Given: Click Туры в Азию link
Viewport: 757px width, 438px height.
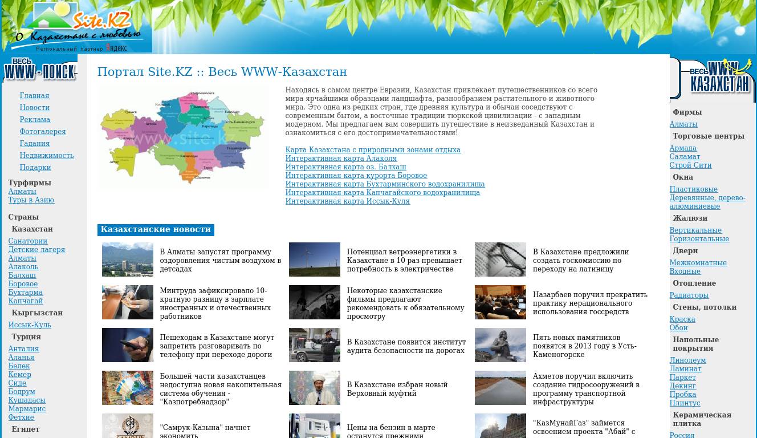Looking at the screenshot, I should click(x=31, y=200).
